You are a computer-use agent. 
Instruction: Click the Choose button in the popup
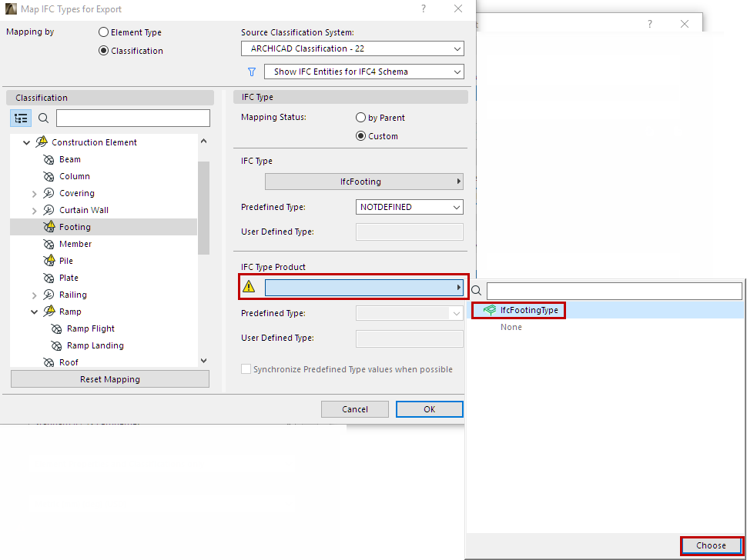point(712,545)
